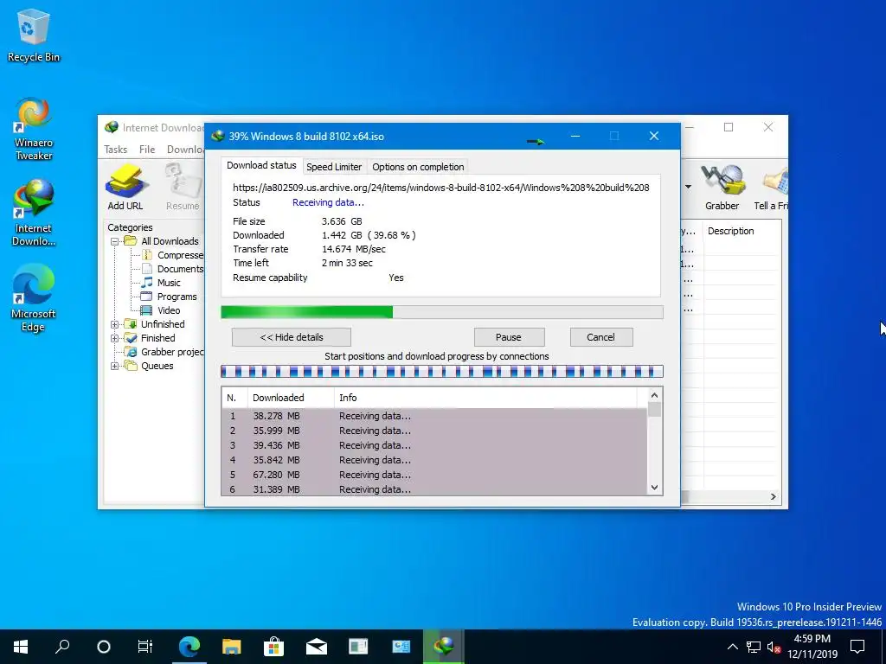Open Microsoft Edge desktop shortcut
The width and height of the screenshot is (886, 664).
34,298
